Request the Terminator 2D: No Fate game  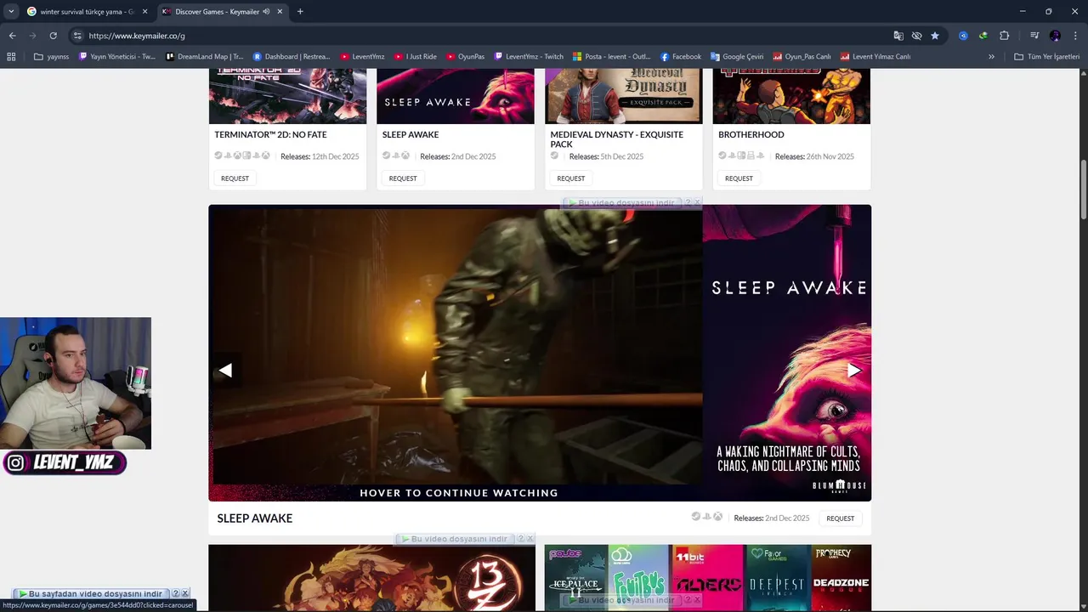[235, 178]
